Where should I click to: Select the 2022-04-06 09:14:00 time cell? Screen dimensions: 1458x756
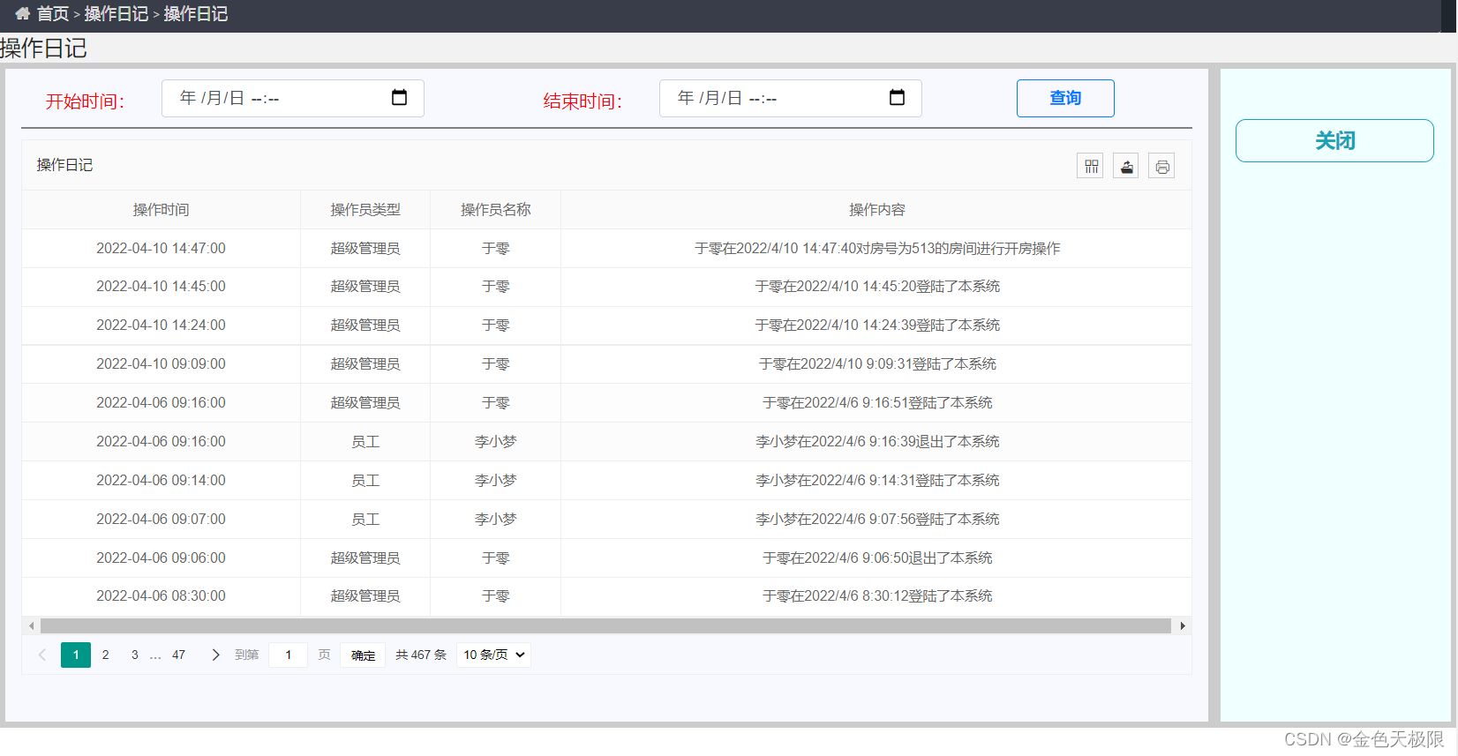click(x=162, y=481)
